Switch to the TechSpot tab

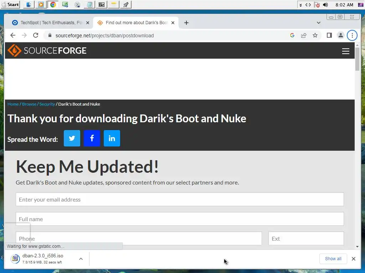pos(48,22)
